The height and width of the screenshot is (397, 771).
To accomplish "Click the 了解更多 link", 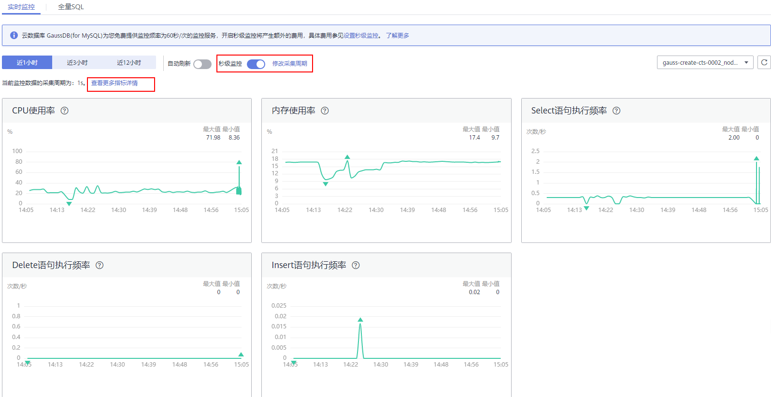I will tap(397, 36).
